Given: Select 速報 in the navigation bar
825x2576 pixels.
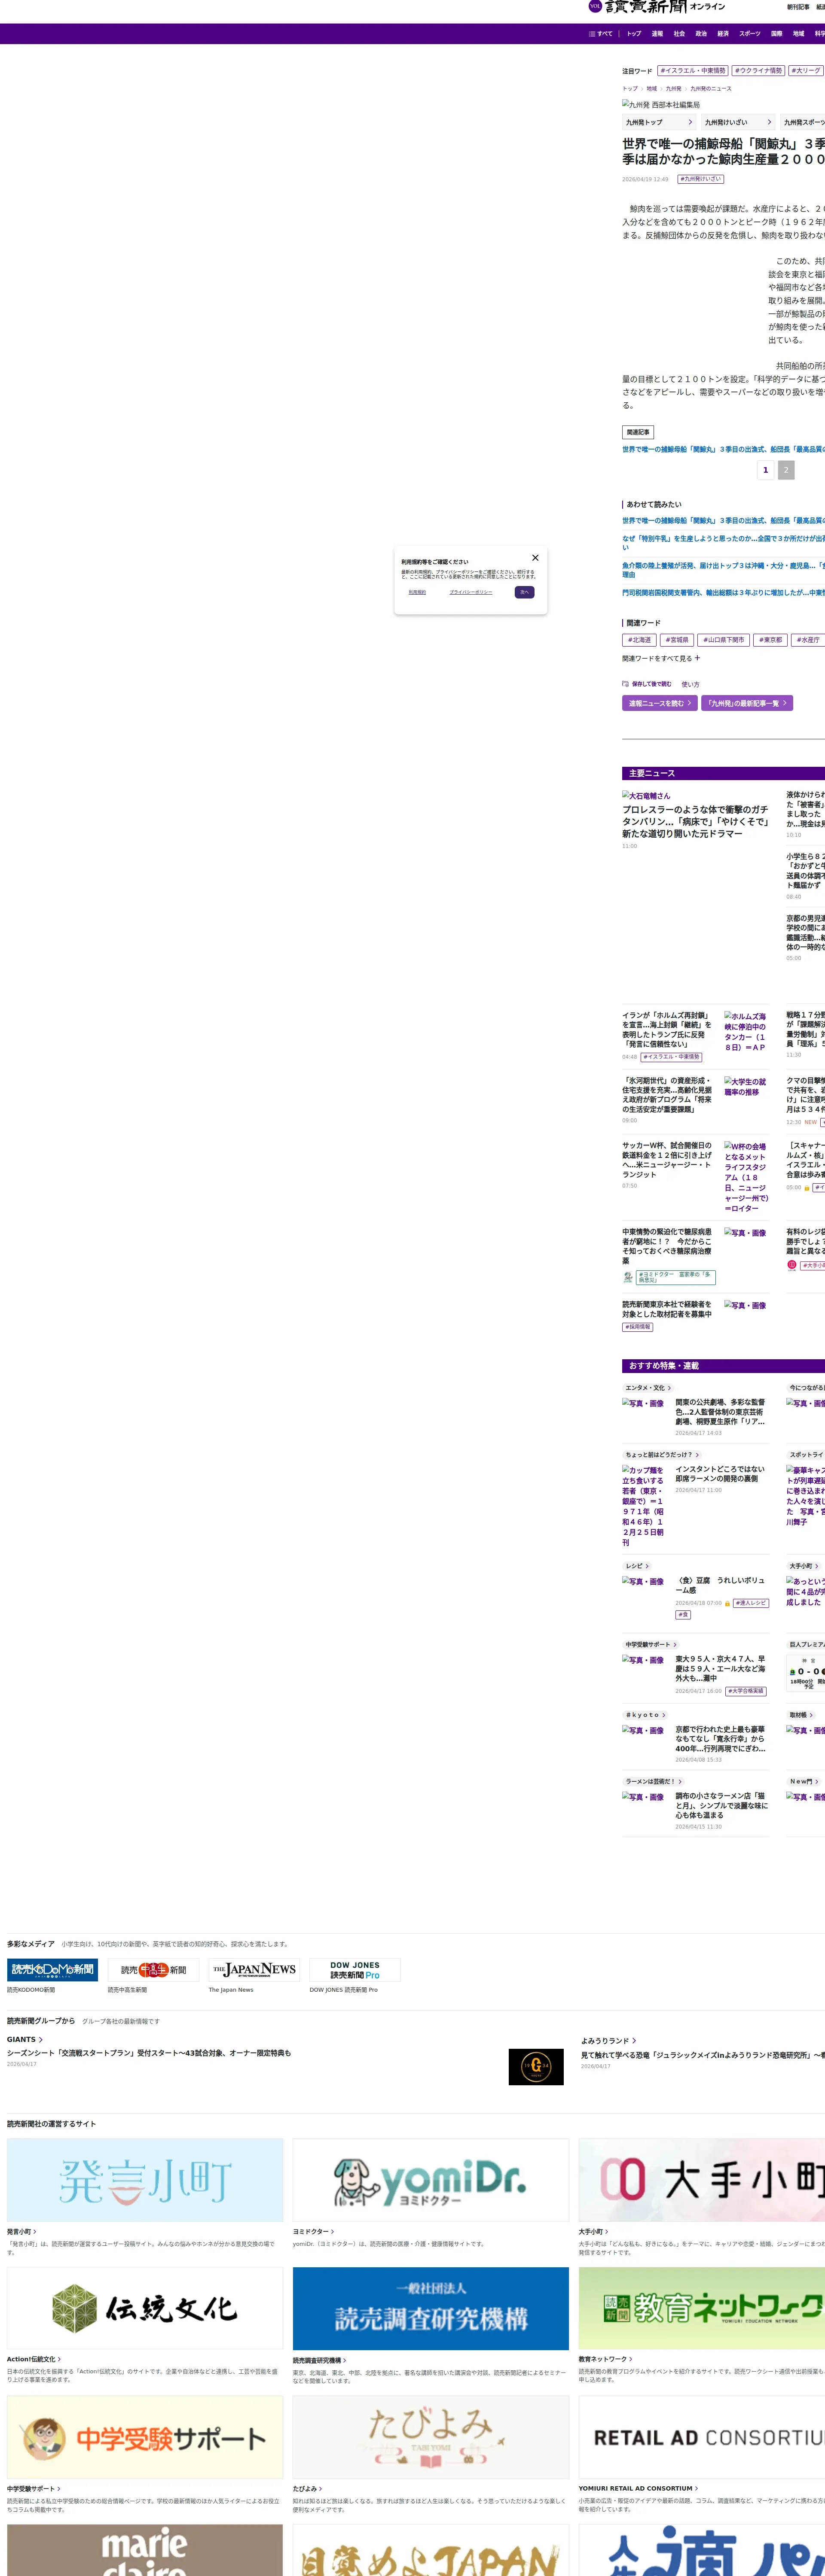Looking at the screenshot, I should point(657,34).
